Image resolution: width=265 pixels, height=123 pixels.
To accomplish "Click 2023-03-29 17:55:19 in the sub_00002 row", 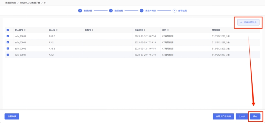I will (145, 55).
